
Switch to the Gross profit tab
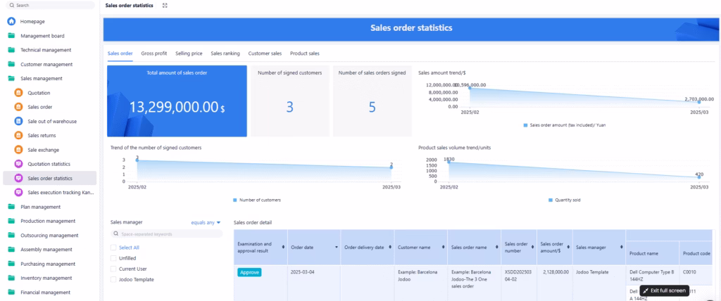pyautogui.click(x=153, y=53)
